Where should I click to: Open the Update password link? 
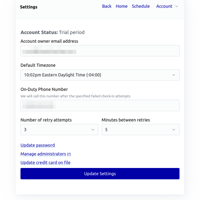click(x=38, y=145)
